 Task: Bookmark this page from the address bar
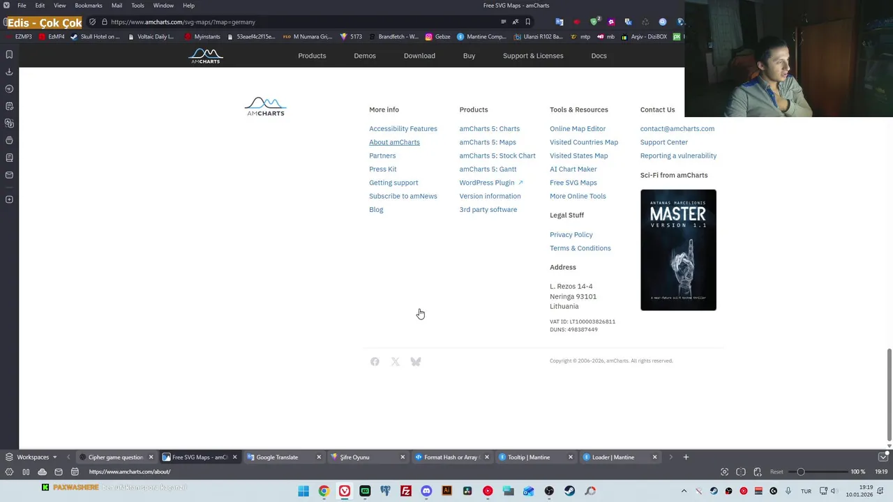click(x=527, y=22)
